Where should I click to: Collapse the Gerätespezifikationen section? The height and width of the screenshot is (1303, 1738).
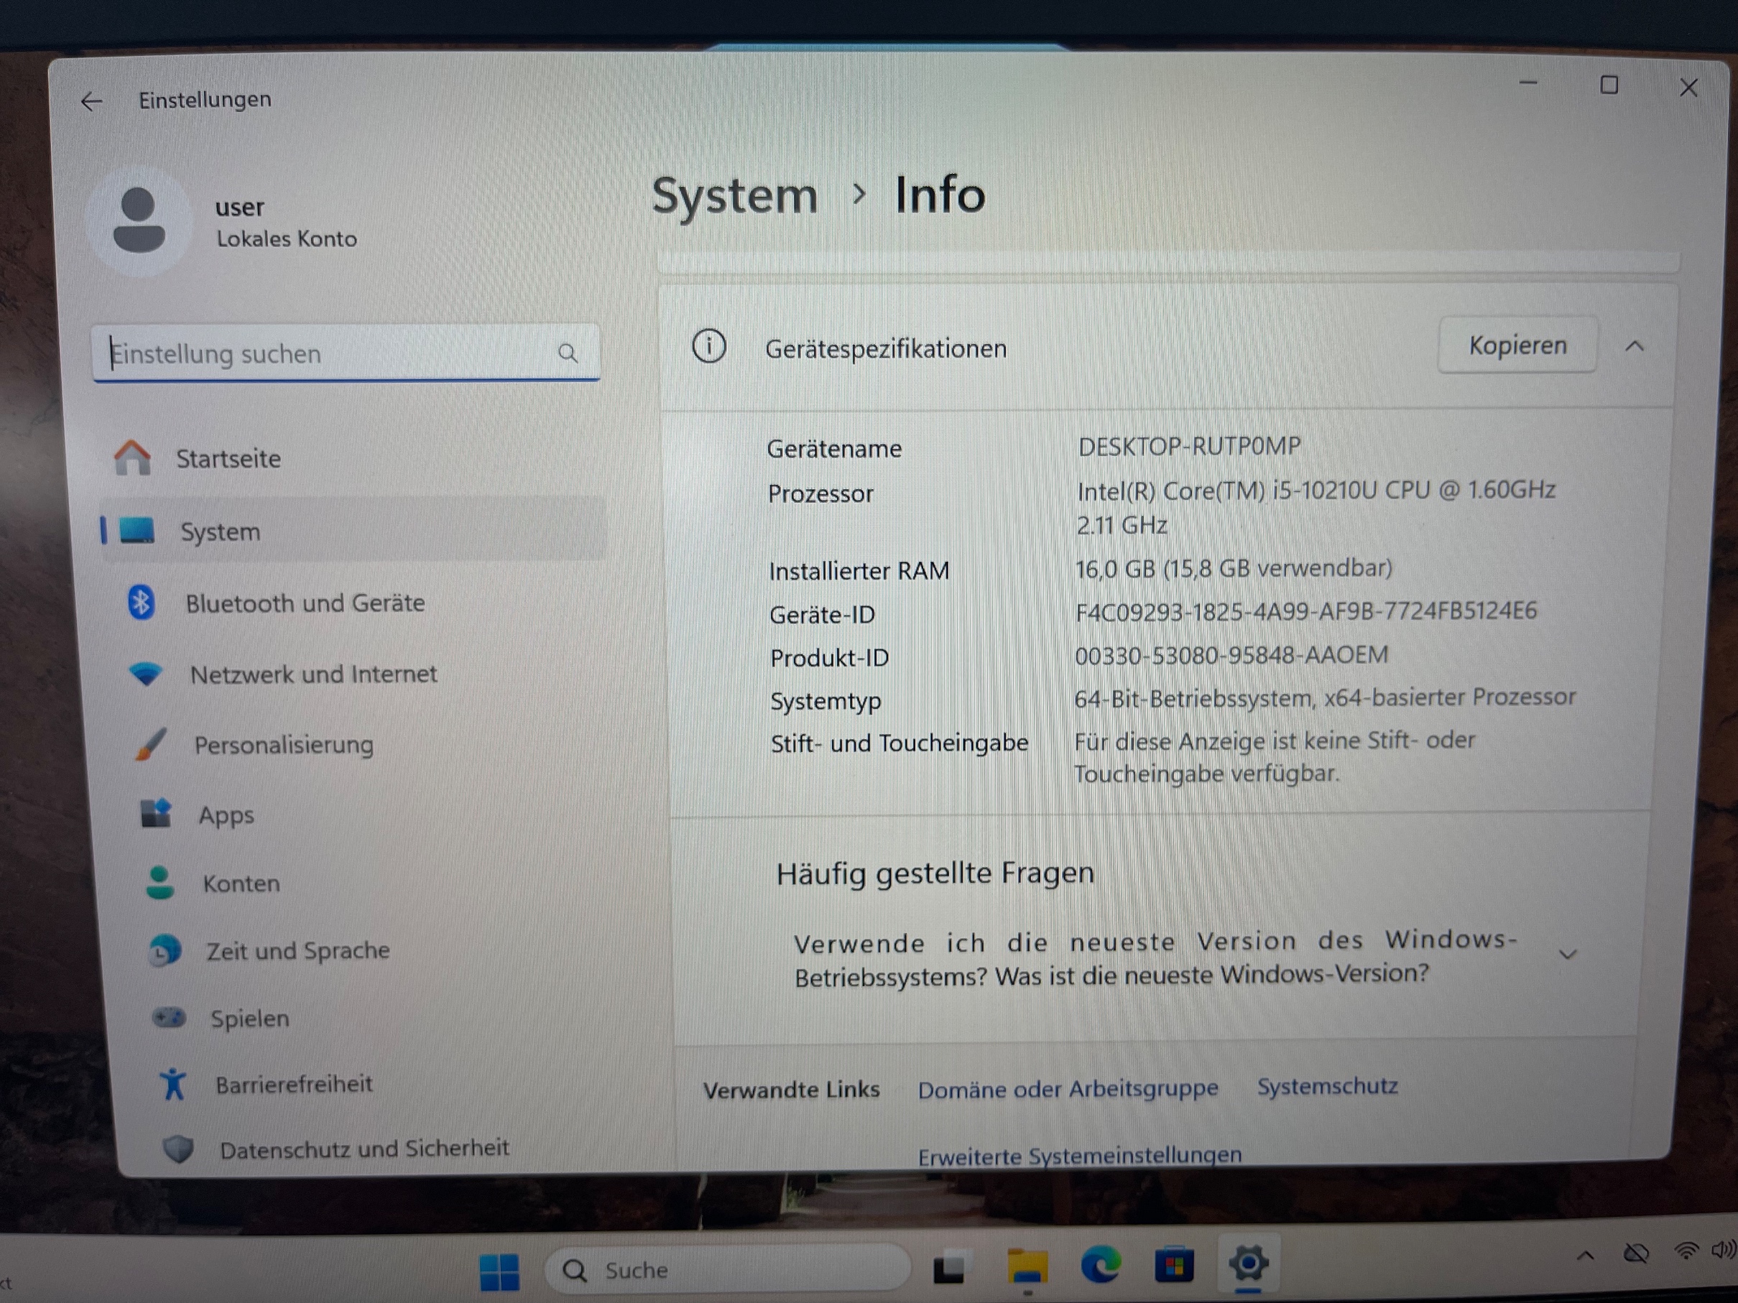1635,346
